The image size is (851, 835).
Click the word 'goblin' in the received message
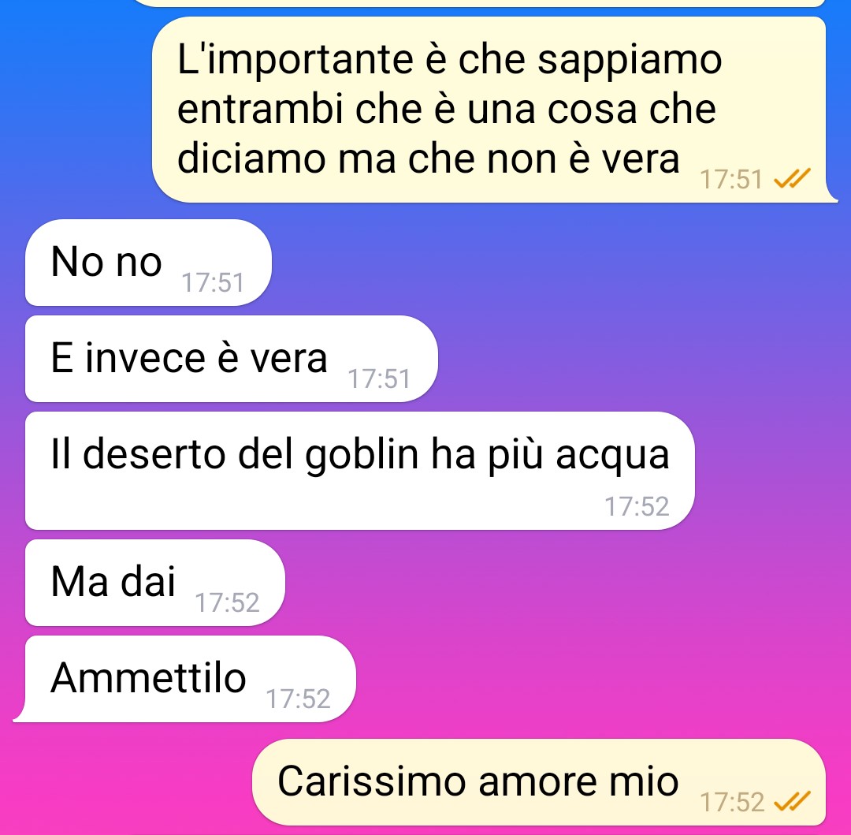[362, 455]
